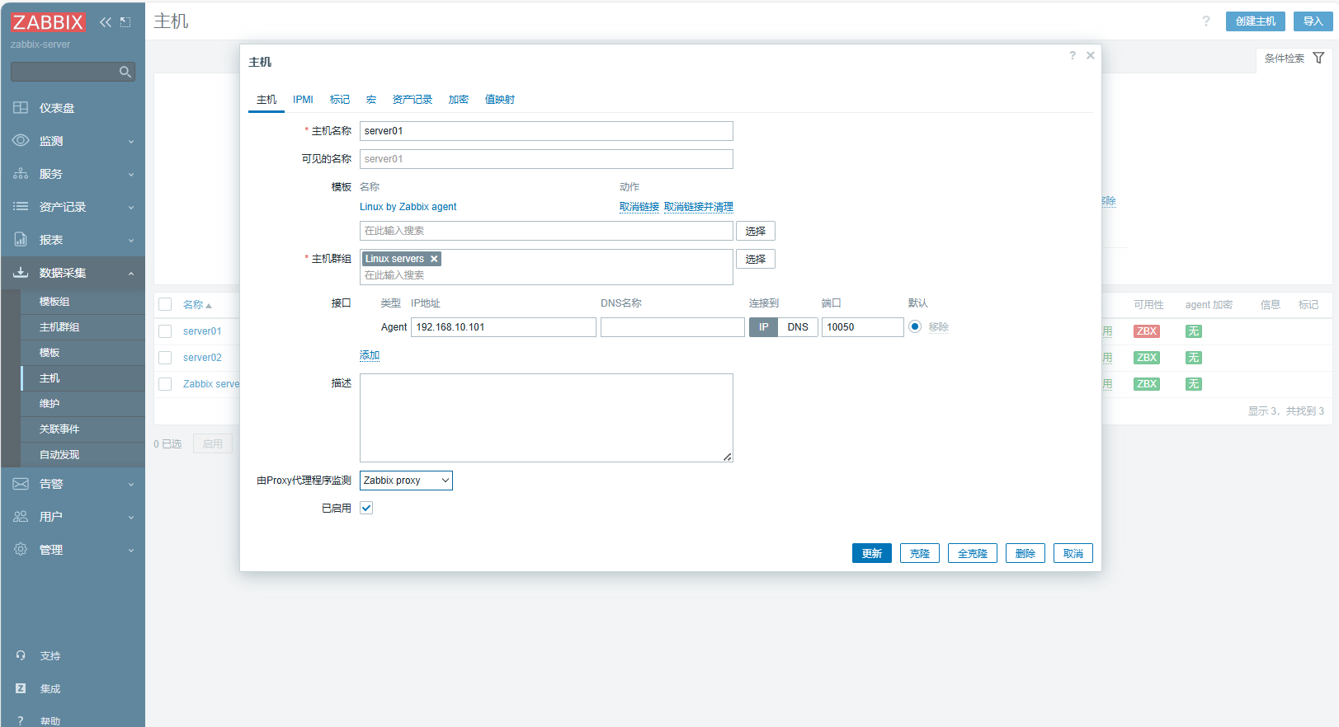The height and width of the screenshot is (727, 1339).
Task: Click the 取消 button
Action: (1073, 553)
